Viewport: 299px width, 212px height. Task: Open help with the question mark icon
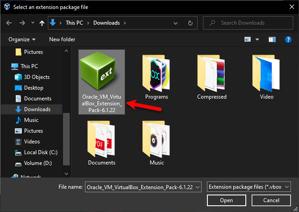click(x=288, y=39)
